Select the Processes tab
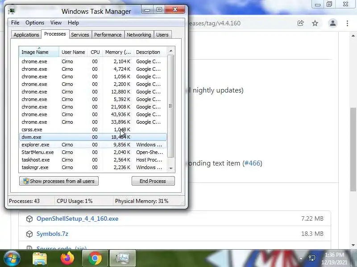Screen dimensions: 357x267 click(55, 34)
